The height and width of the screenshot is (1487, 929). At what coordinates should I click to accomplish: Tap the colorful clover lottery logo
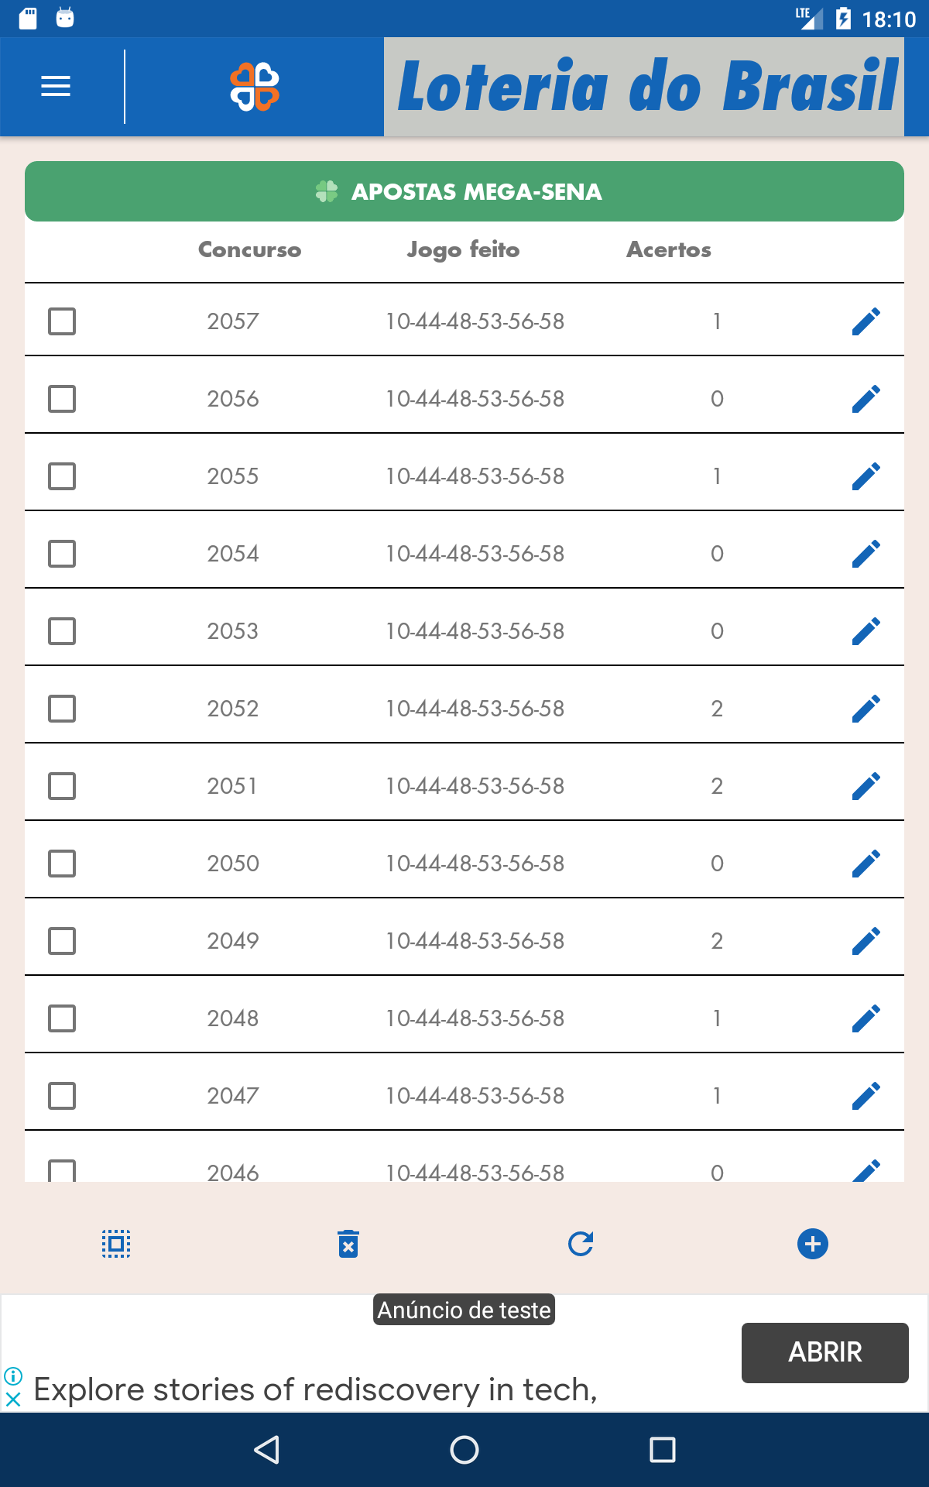coord(255,87)
